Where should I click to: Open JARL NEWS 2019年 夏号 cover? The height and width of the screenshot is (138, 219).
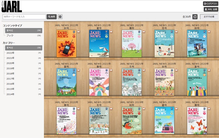coord(164,120)
